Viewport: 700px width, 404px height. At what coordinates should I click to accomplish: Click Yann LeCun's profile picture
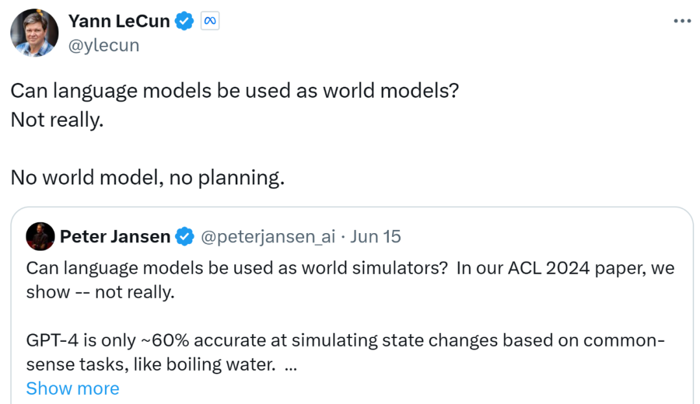(x=34, y=32)
